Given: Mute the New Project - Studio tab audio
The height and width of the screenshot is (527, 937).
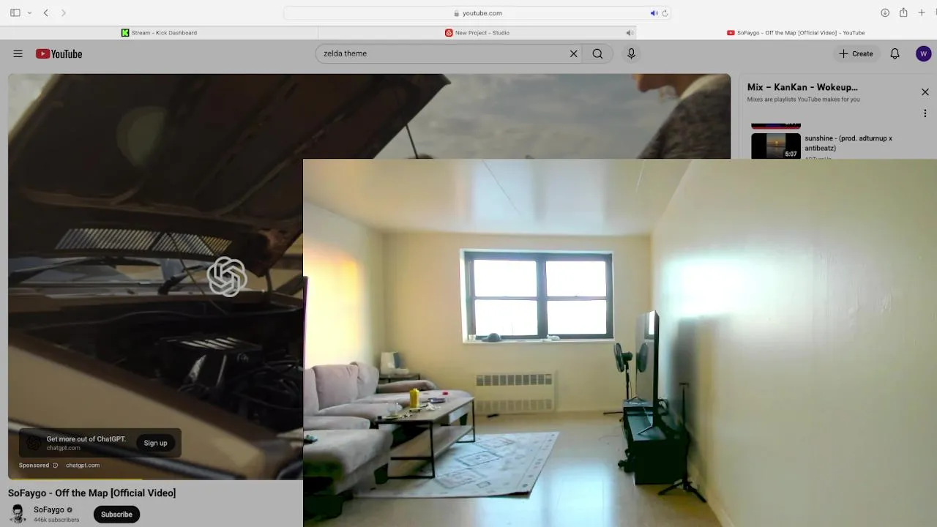Looking at the screenshot, I should [x=629, y=33].
